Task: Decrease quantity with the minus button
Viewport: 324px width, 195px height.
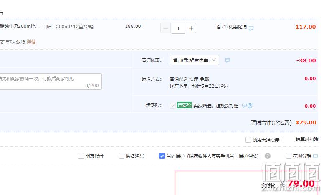Action: (165, 28)
